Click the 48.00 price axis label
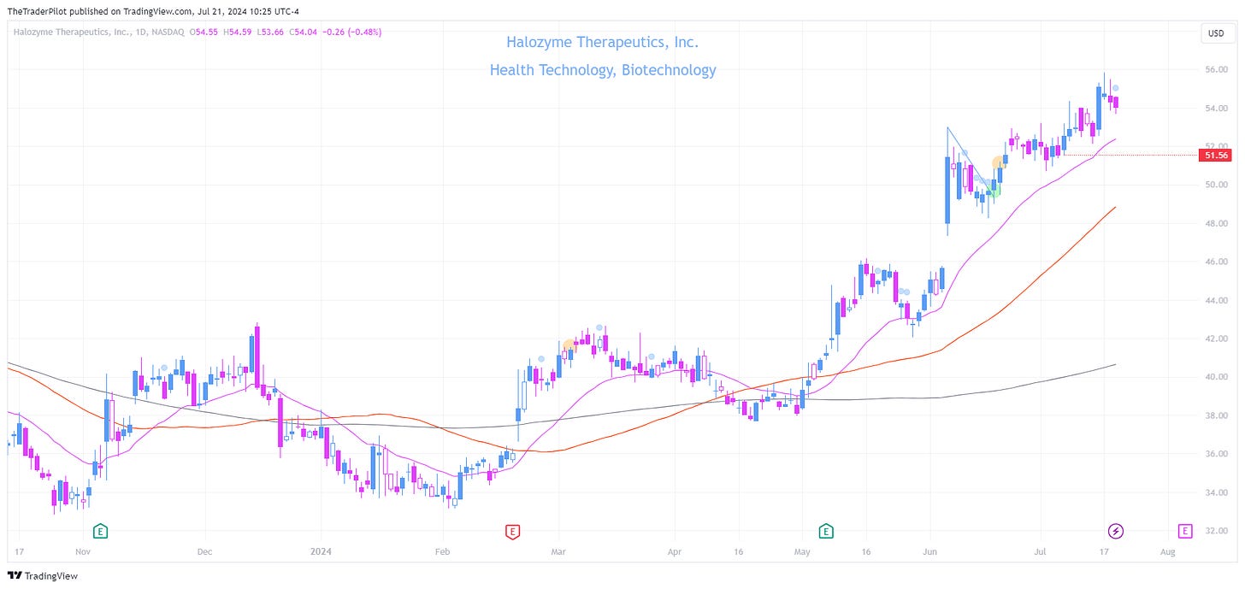 tap(1216, 223)
